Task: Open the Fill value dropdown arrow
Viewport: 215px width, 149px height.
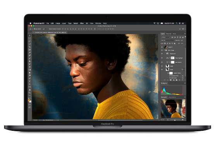Action: click(185, 43)
